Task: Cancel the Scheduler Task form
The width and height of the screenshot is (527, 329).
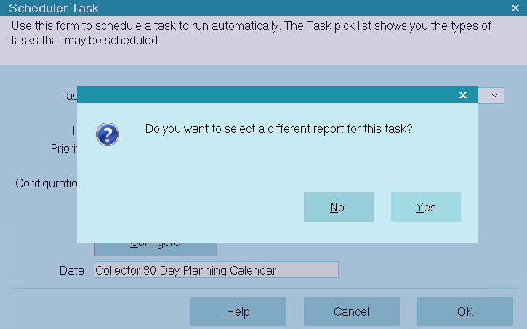Action: coord(351,312)
